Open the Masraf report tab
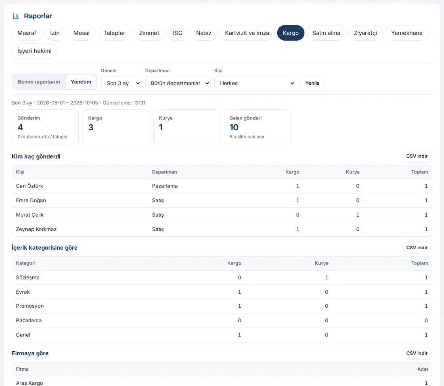Viewport: 444px width, 386px height. click(27, 33)
